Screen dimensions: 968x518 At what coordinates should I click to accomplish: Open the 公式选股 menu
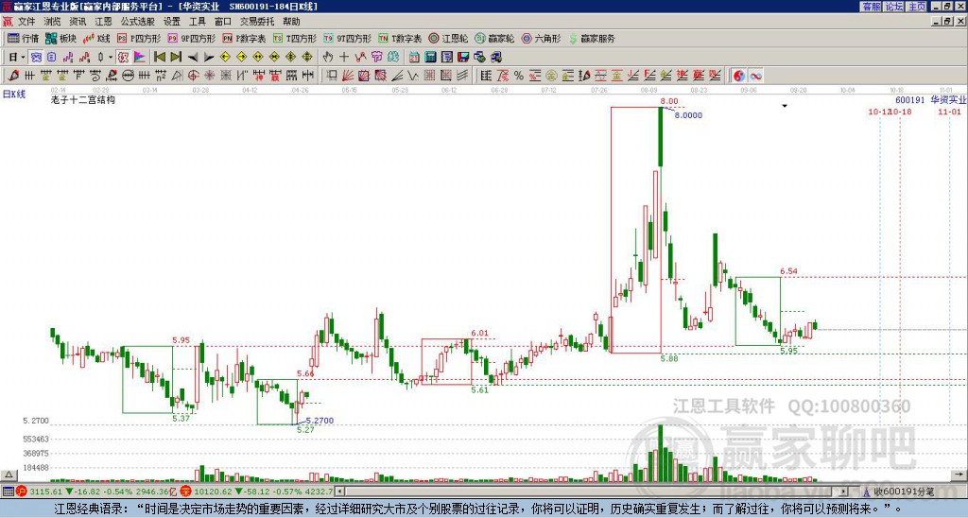[x=138, y=22]
